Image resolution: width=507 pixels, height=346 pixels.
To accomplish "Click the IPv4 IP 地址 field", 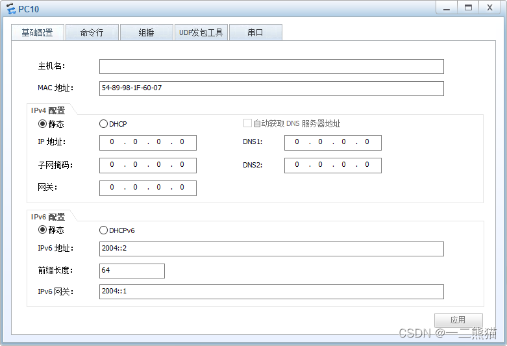I will (148, 143).
